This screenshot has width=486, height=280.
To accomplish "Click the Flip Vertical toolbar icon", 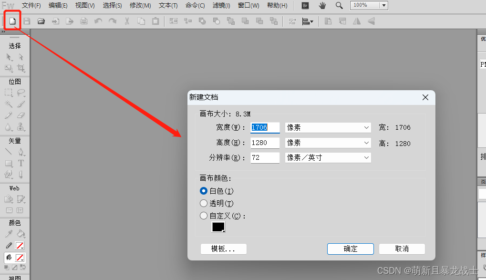I will click(371, 21).
